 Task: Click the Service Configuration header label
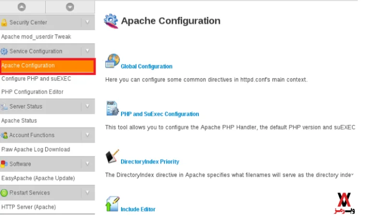[36, 51]
